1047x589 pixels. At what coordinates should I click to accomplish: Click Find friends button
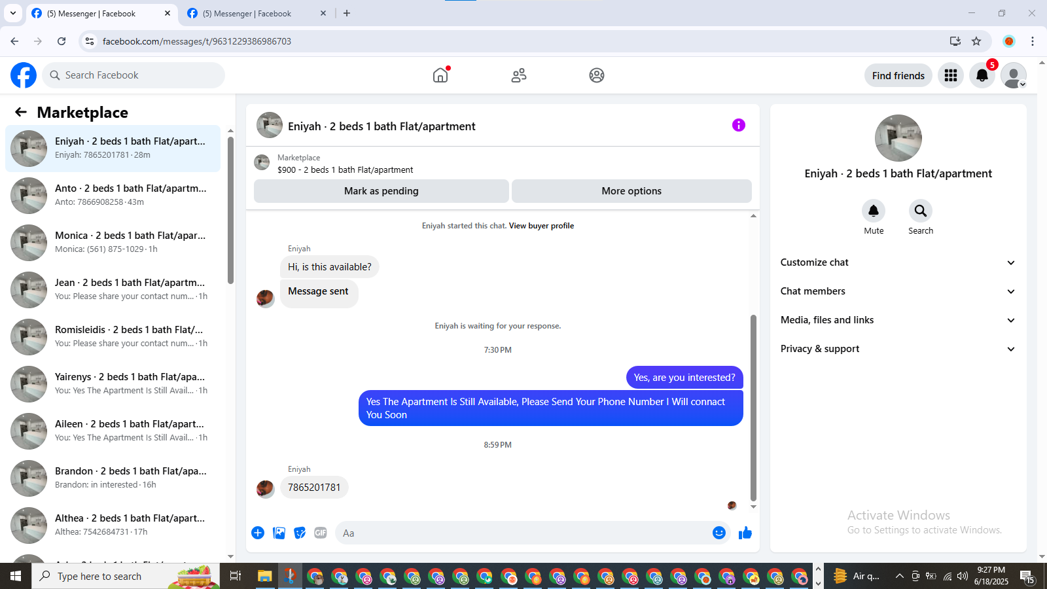tap(898, 75)
